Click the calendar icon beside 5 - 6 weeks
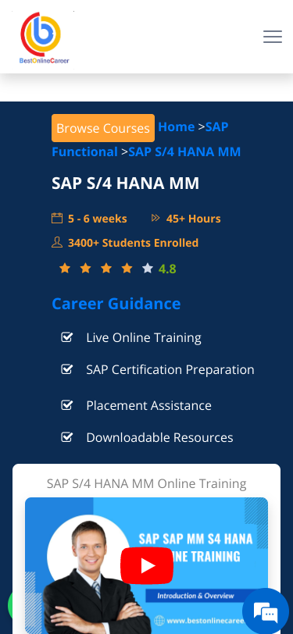293x634 pixels. pos(57,219)
